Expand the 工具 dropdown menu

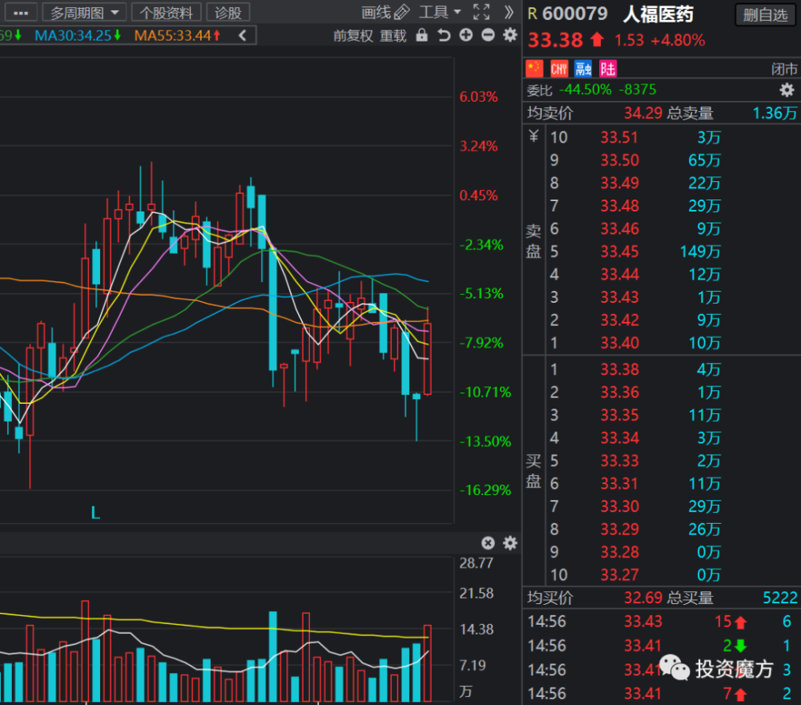[x=440, y=12]
